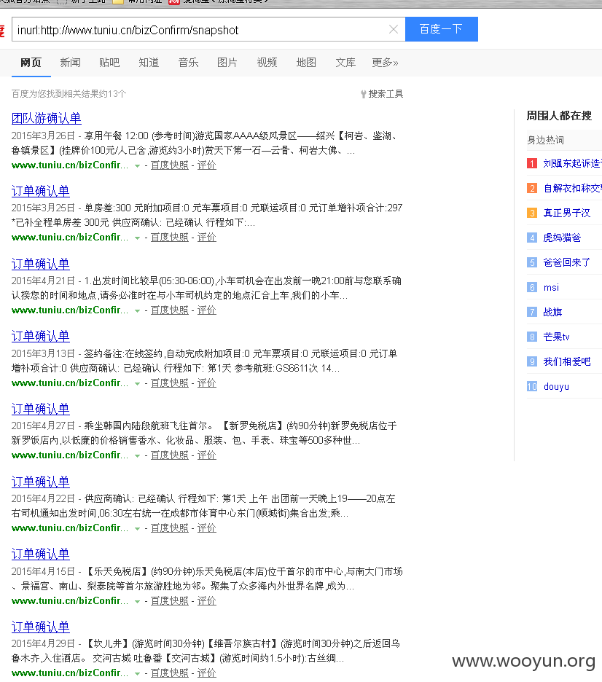This screenshot has width=602, height=682.
Task: Open 百度快照 for the 3月13日 result
Action: (x=170, y=383)
